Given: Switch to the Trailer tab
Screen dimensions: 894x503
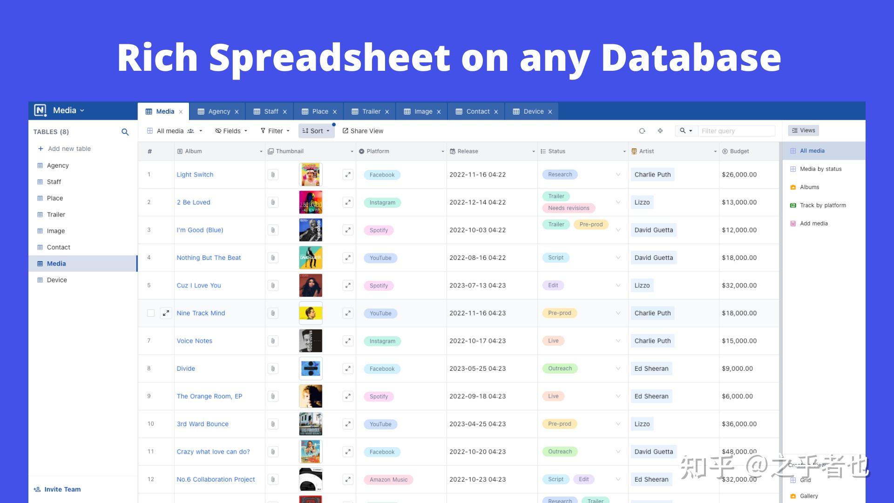Looking at the screenshot, I should (x=371, y=111).
